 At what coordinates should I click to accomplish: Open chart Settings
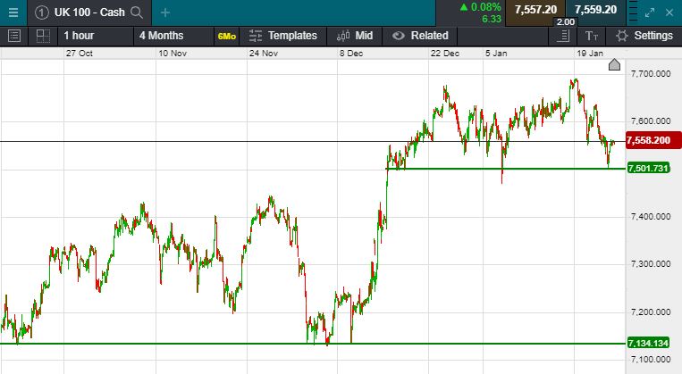coord(644,36)
